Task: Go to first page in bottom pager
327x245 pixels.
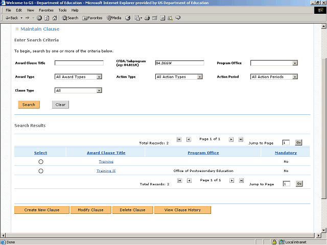Action: pyautogui.click(x=179, y=180)
